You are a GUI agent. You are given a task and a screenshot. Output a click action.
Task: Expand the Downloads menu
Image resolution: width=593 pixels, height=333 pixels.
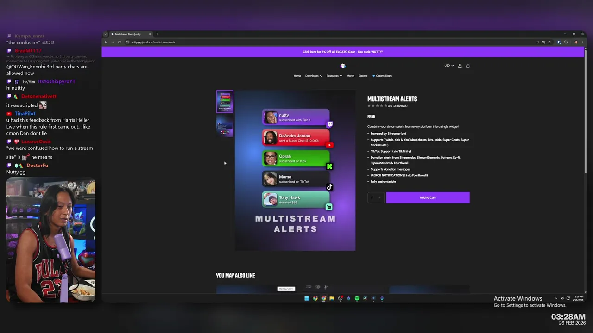314,76
